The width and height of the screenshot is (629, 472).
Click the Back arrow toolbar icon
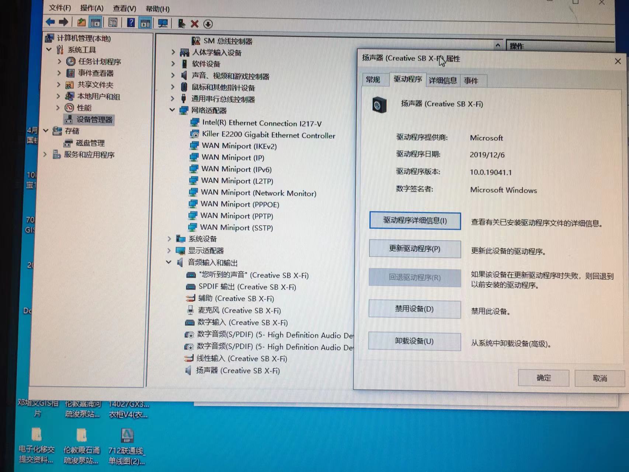pos(50,22)
